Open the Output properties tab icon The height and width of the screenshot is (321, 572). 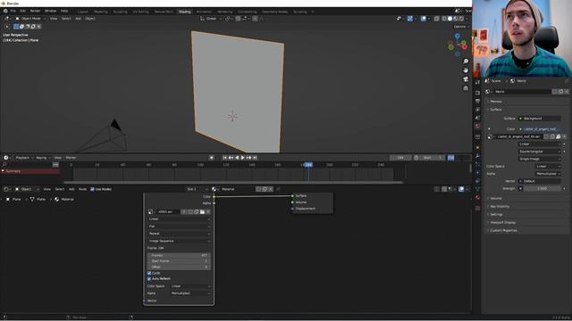pyautogui.click(x=477, y=101)
